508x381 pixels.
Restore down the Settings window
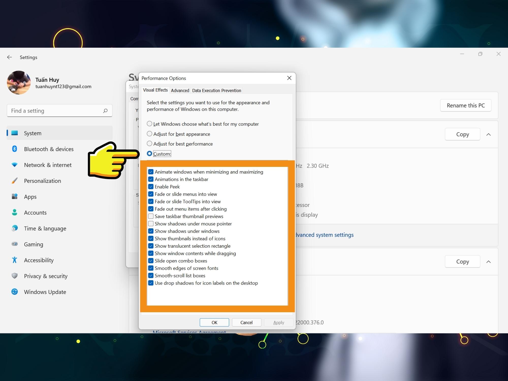[480, 54]
